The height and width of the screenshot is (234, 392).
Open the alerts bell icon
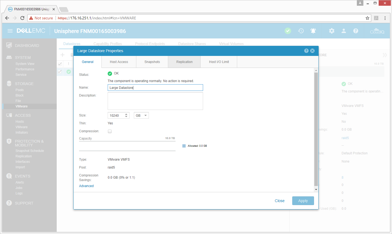tap(313, 31)
